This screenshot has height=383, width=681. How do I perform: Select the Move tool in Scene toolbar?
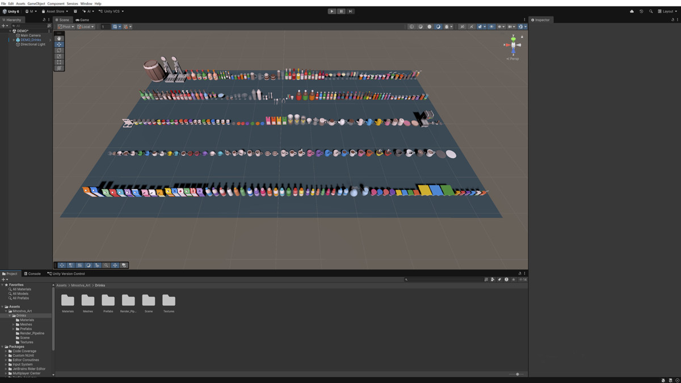(x=59, y=44)
